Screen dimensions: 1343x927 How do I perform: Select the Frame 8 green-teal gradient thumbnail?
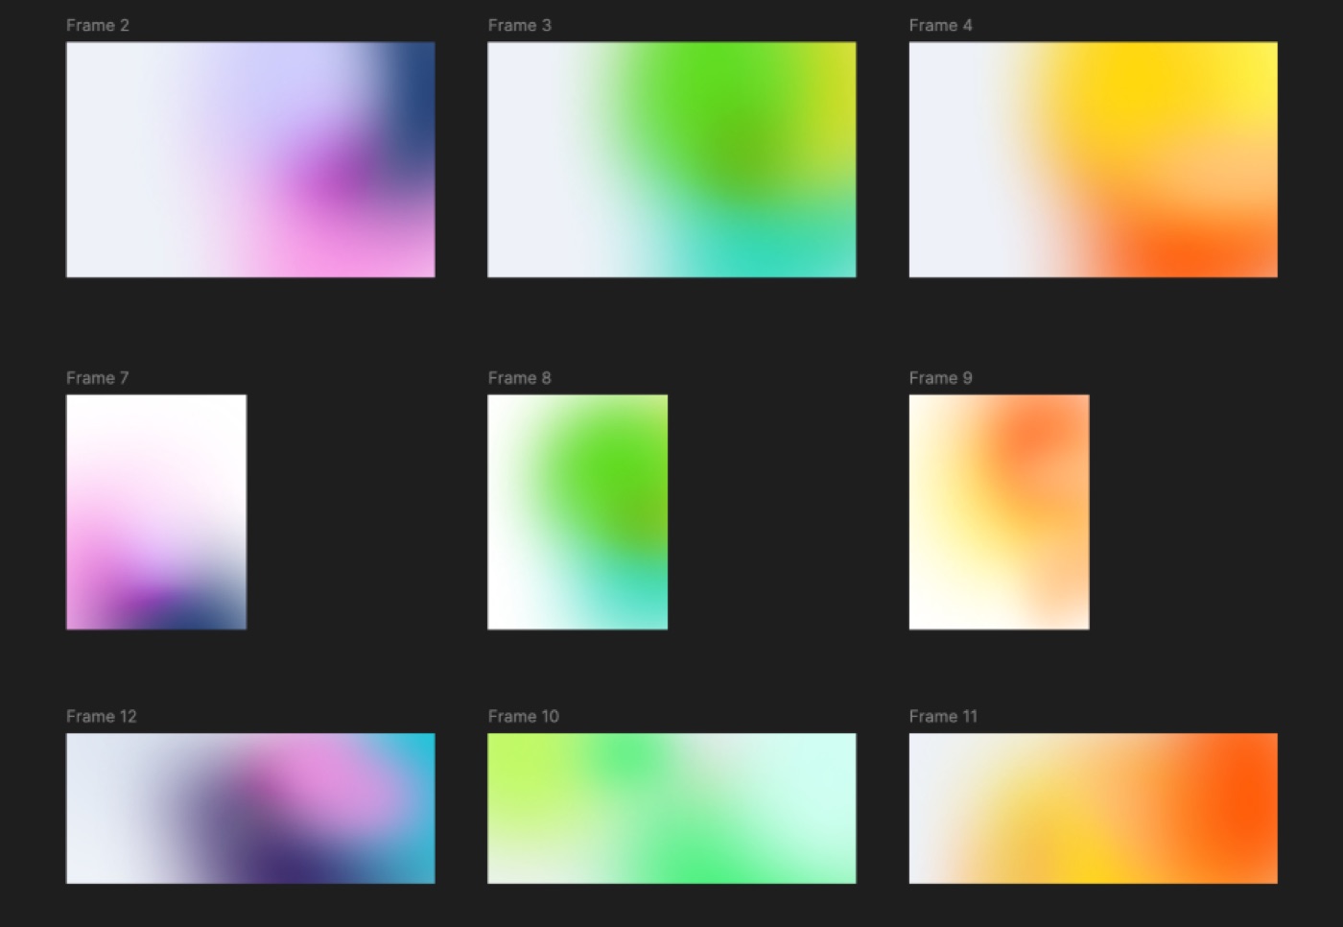coord(577,511)
